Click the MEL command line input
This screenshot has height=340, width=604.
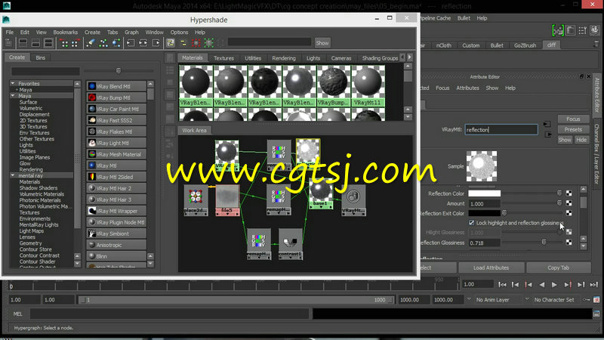point(169,314)
